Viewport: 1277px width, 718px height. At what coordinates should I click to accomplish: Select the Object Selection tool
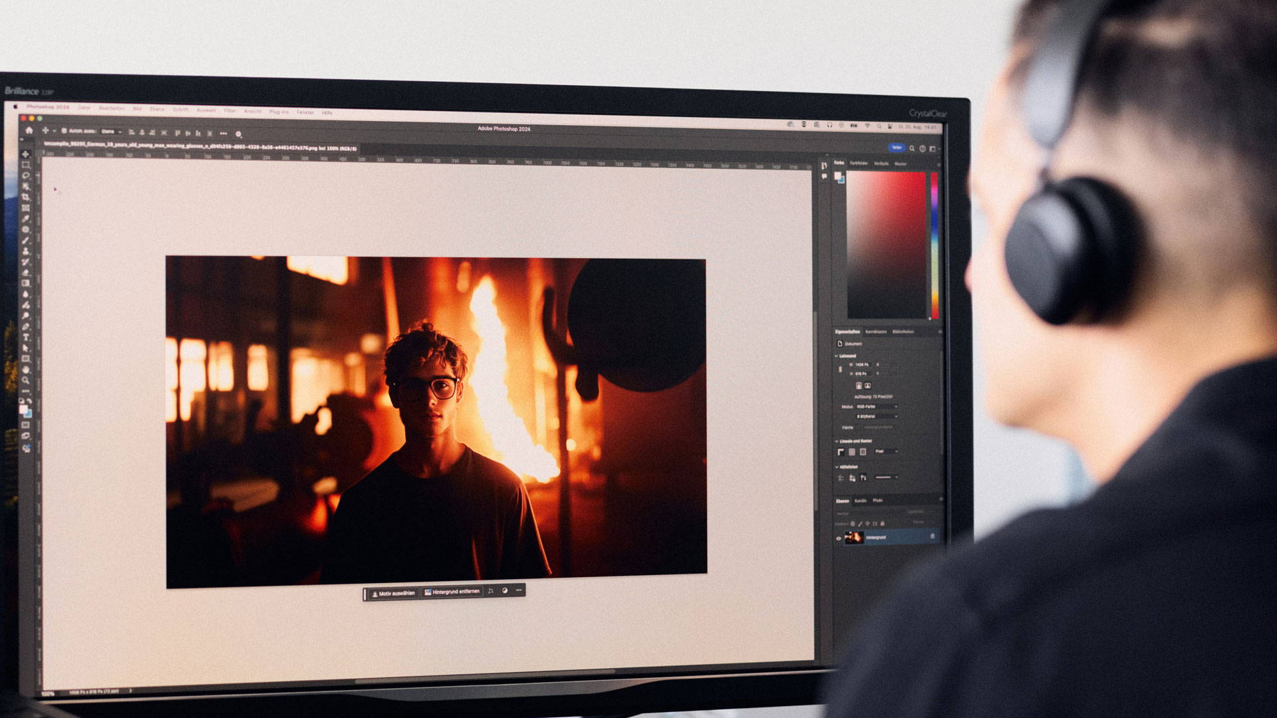coord(25,185)
